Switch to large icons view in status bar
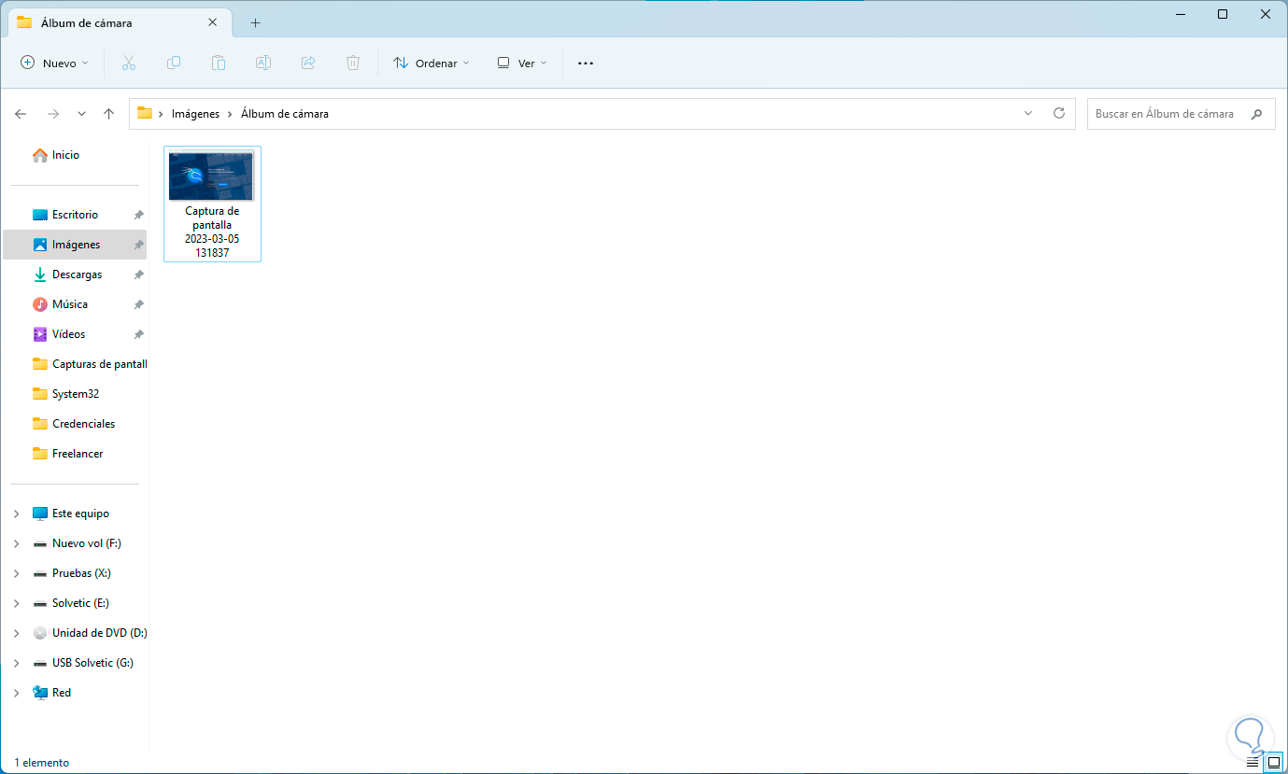The height and width of the screenshot is (774, 1288). point(1273,763)
